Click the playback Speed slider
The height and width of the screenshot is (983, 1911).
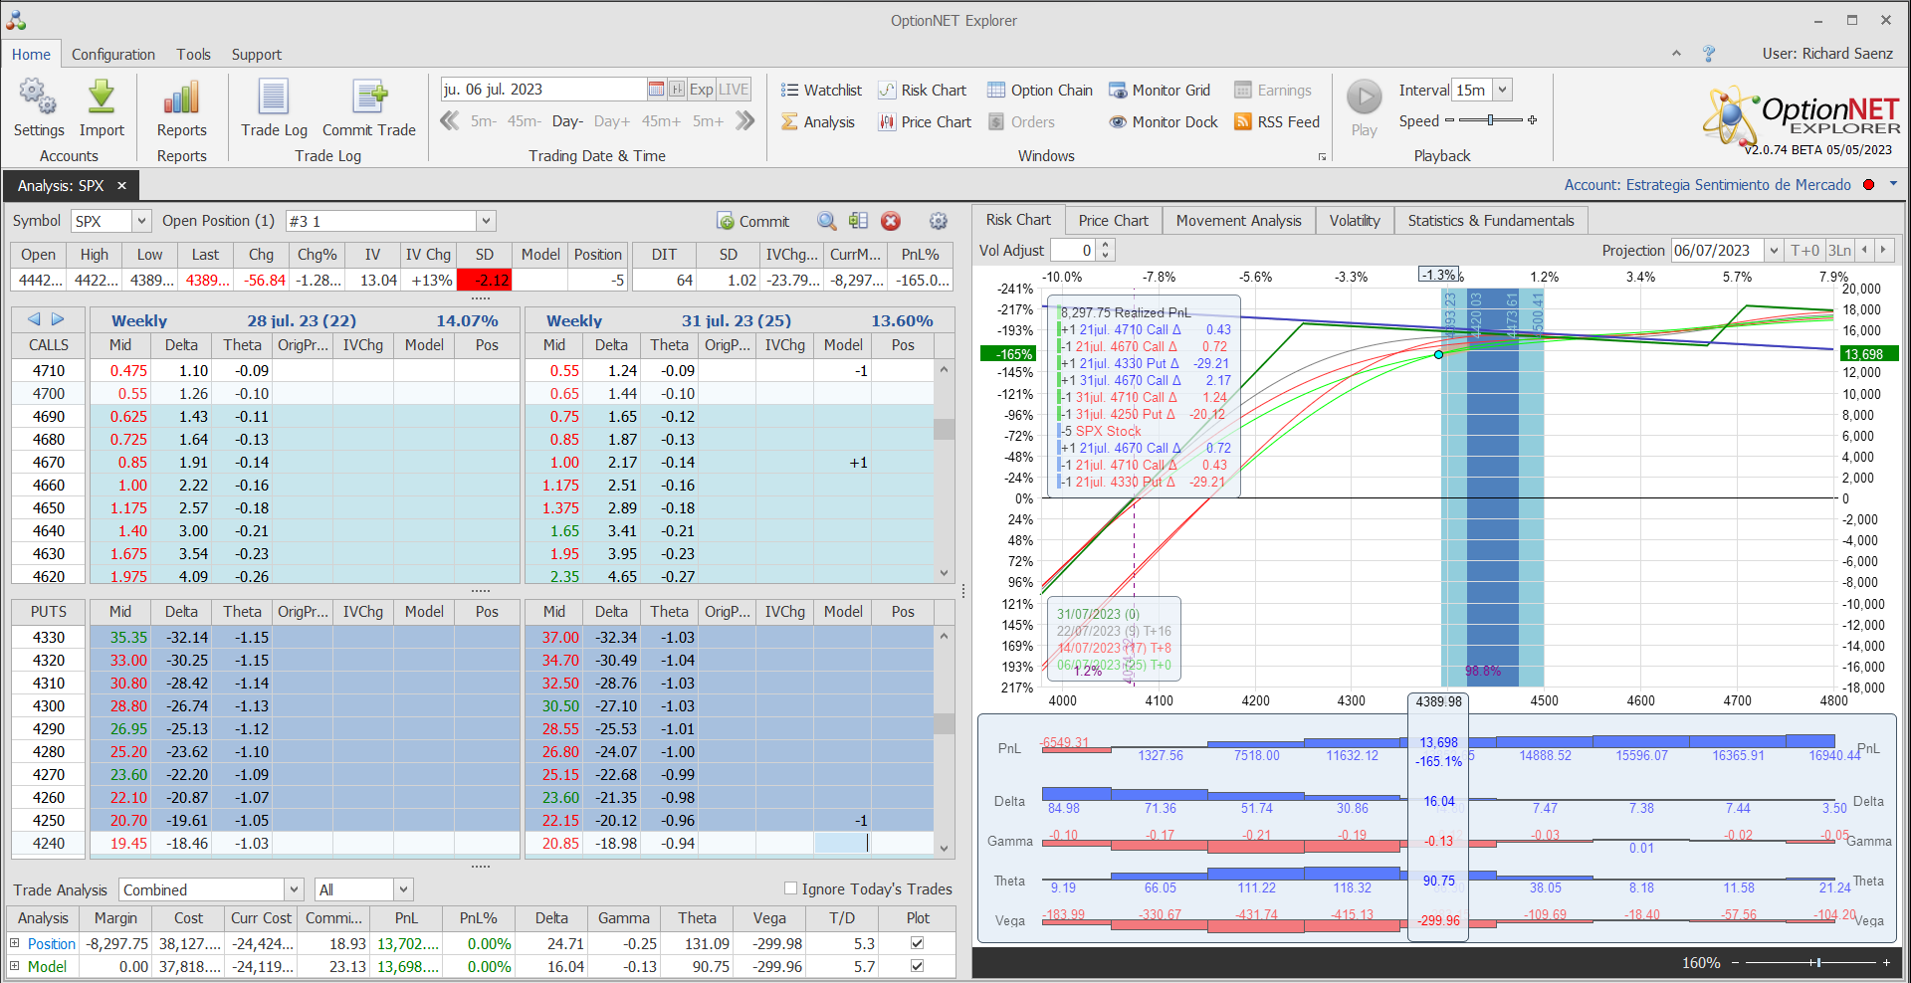coord(1490,120)
